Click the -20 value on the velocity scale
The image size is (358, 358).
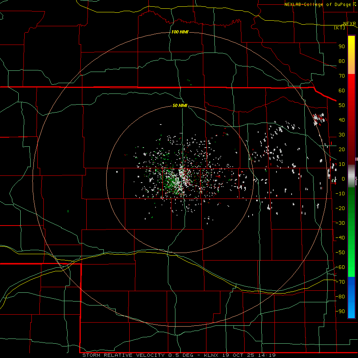[x=340, y=208]
